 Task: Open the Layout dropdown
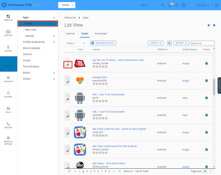156,43
